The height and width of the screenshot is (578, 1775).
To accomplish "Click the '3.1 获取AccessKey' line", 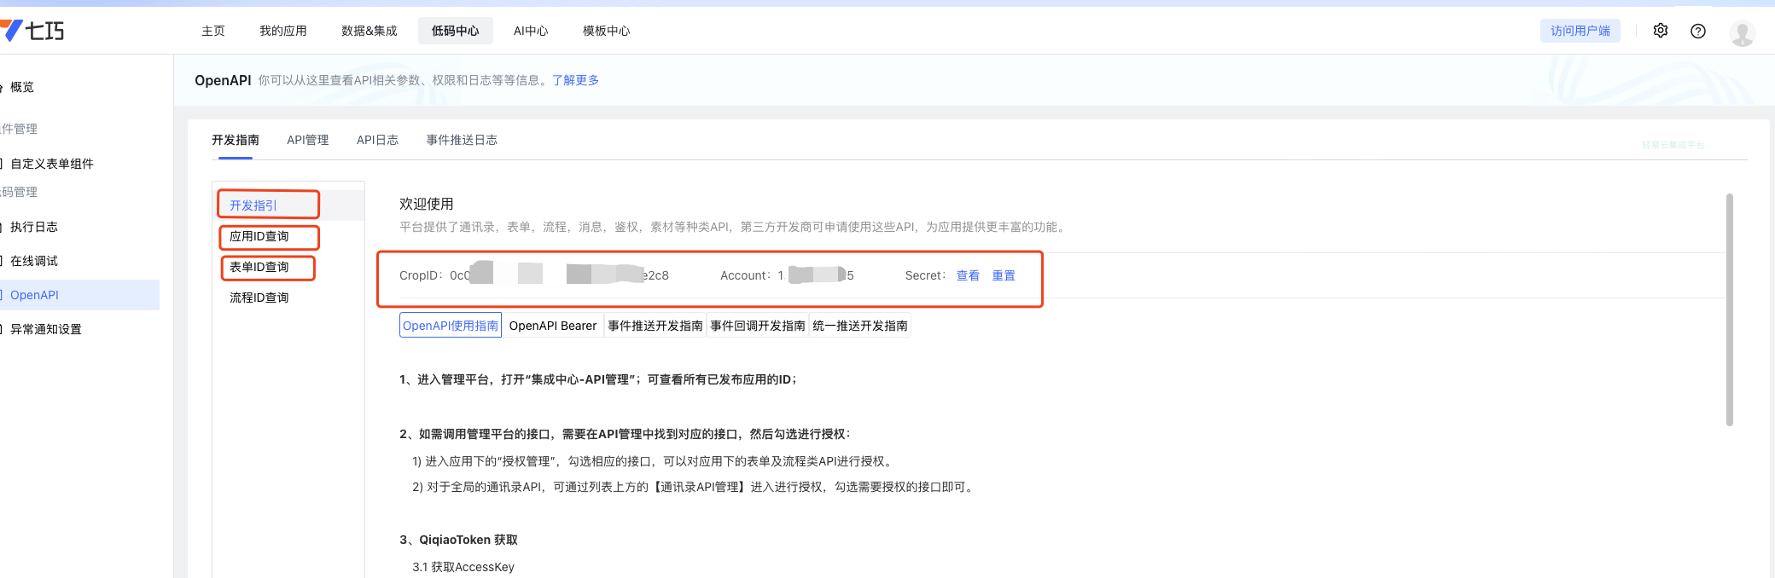I will 463,567.
